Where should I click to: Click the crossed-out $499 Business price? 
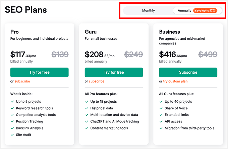[x=208, y=54]
